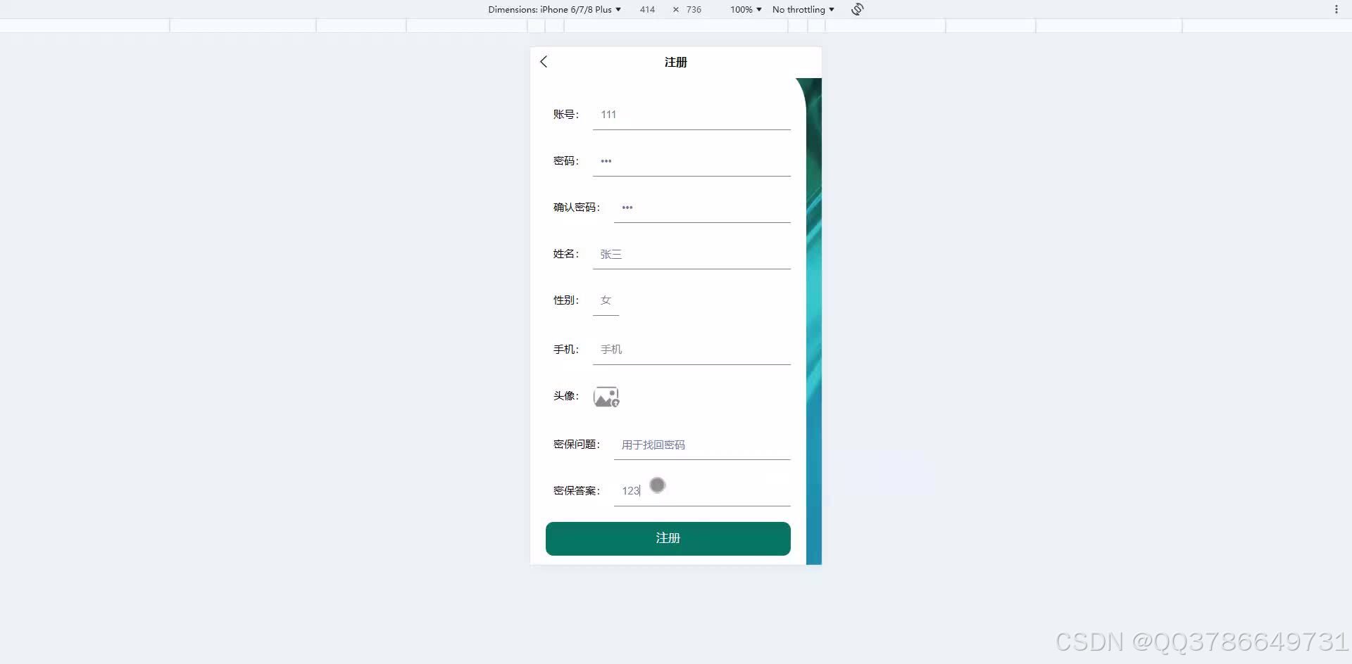Click the 密保问题 security question field

pyautogui.click(x=701, y=445)
